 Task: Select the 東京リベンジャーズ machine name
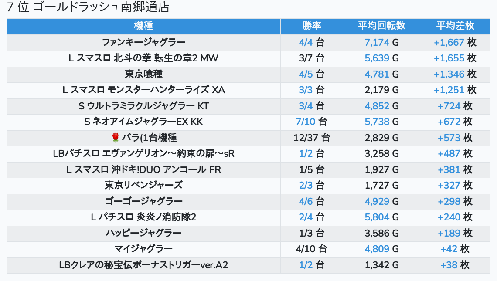point(143,185)
